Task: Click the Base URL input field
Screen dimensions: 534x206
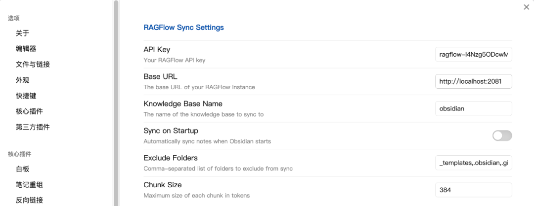Action: click(x=473, y=81)
